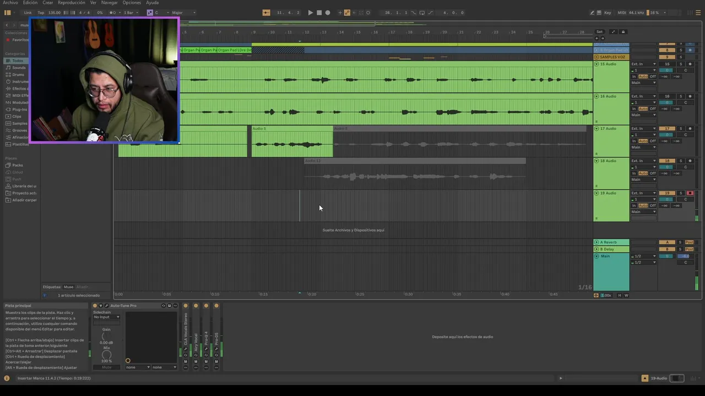Toggle CLA Vocals Stereo device activator
This screenshot has width=705, height=396.
(186, 306)
